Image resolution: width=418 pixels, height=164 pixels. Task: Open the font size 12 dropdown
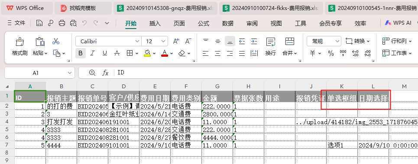[163, 41]
